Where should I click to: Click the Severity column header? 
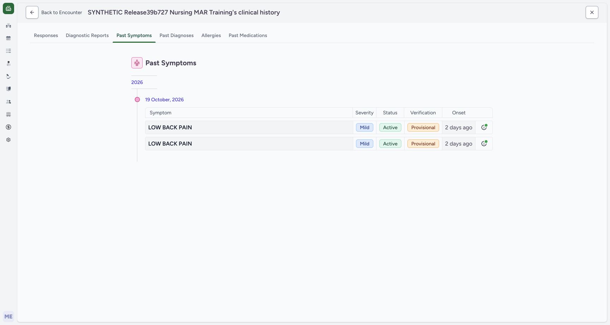click(364, 113)
